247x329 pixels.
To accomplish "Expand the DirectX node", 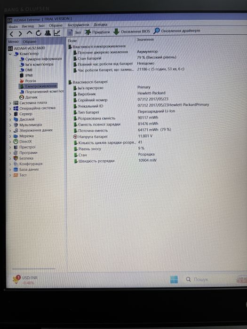I will point(10,141).
